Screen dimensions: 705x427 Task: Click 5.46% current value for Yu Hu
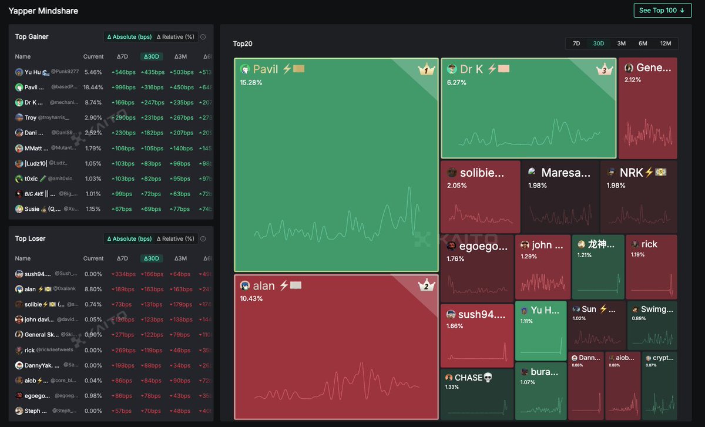click(x=93, y=72)
